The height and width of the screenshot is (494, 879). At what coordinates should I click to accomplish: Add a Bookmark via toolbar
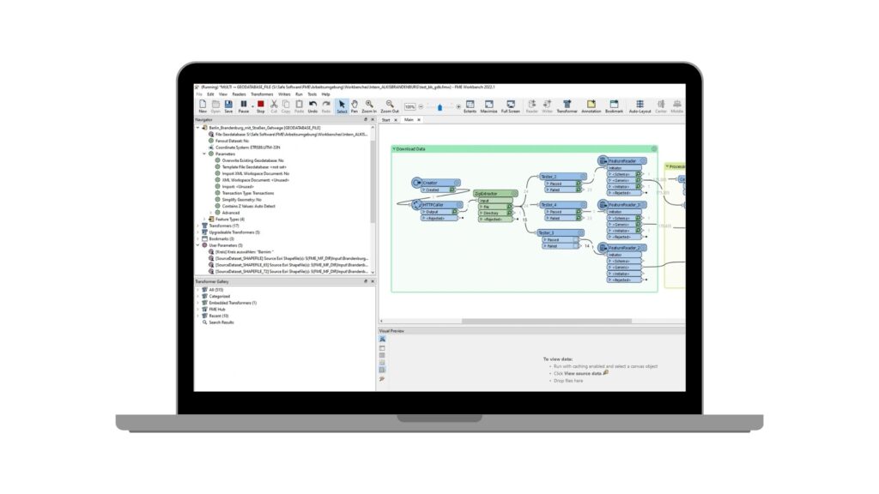tap(614, 105)
